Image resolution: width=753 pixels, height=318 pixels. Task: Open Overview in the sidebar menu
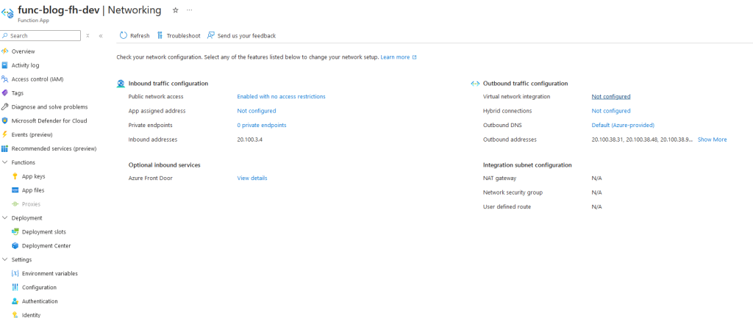coord(23,51)
